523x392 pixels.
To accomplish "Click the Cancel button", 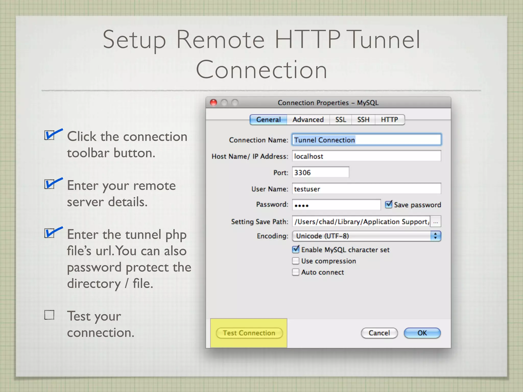I will (379, 333).
